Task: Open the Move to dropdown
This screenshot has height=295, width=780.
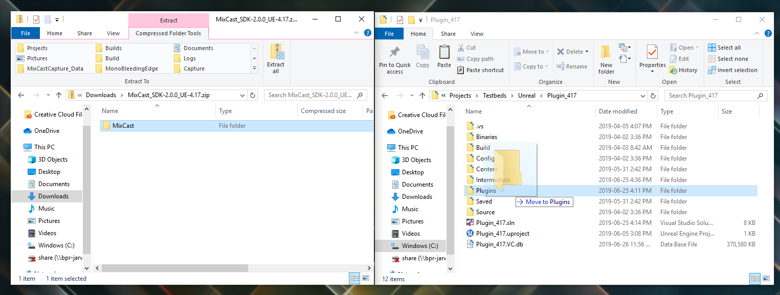Action: [x=531, y=52]
